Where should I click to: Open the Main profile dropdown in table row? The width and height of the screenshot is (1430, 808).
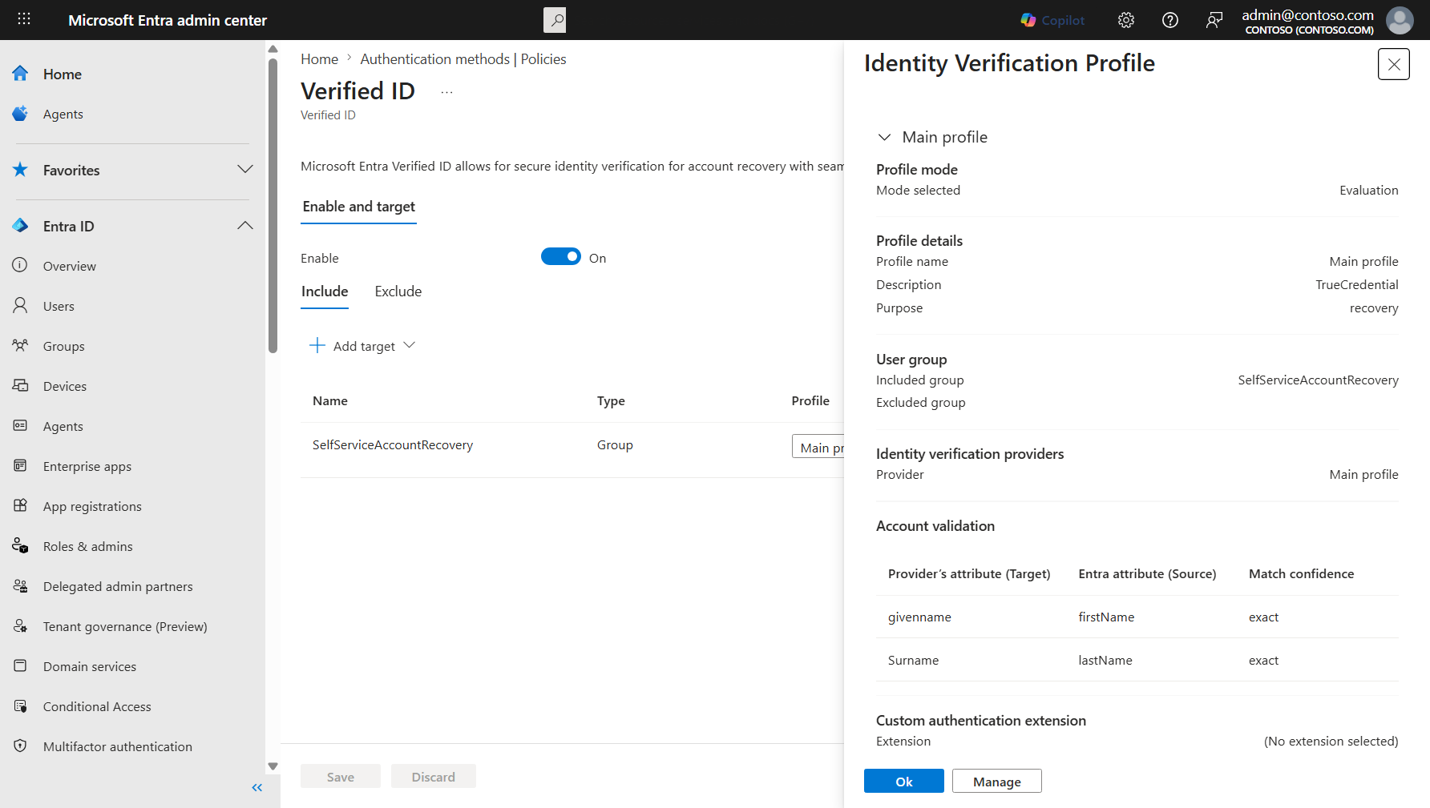(818, 447)
